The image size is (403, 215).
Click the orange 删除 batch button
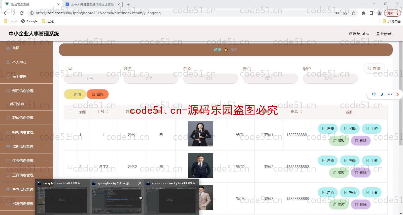(x=97, y=94)
